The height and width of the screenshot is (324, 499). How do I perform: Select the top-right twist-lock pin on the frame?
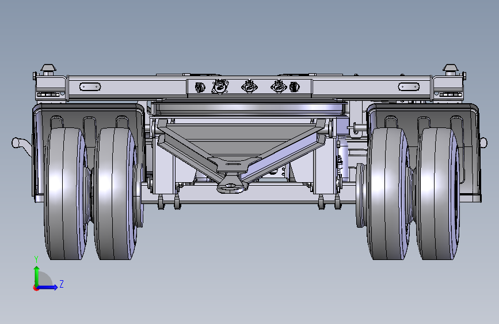(x=450, y=70)
